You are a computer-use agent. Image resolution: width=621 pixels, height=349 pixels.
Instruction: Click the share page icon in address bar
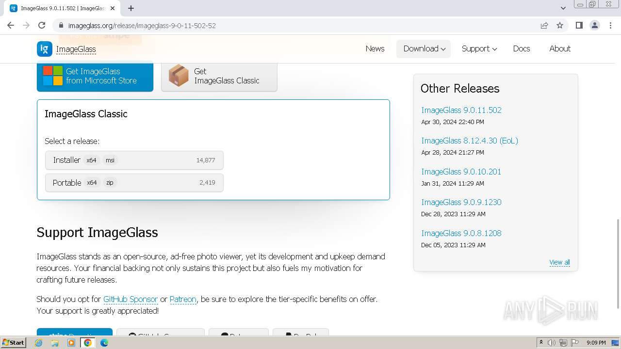click(544, 25)
